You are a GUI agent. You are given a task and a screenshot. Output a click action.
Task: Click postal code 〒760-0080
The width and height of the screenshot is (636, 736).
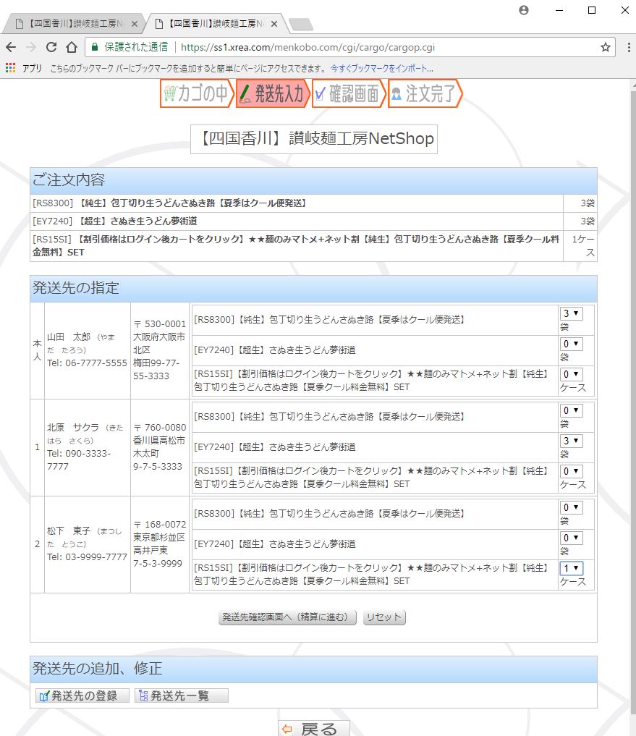[160, 428]
